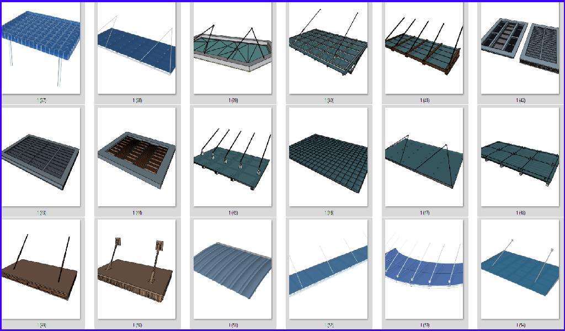Viewport: 565px width, 331px height.
Task: Open the 1 (38) flat blue canopy thumbnail
Action: (x=136, y=48)
